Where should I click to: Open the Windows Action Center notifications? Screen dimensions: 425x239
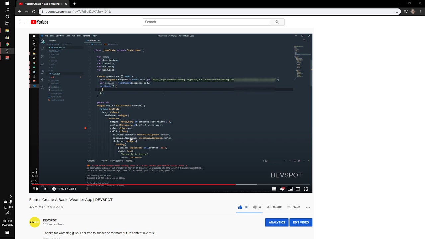7,233
